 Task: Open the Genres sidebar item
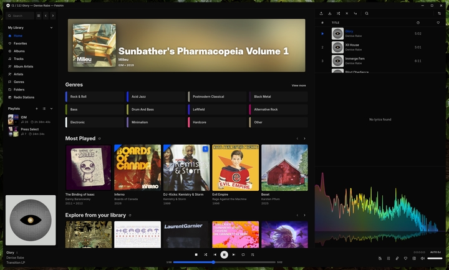pyautogui.click(x=16, y=82)
